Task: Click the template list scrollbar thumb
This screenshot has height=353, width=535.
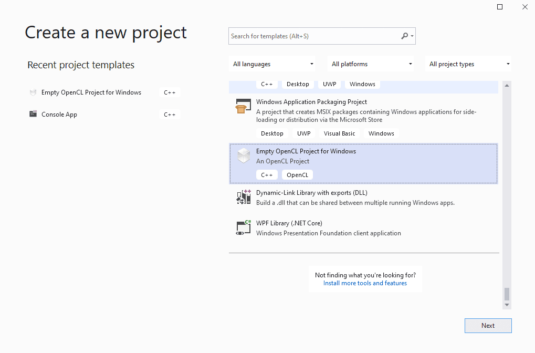Action: coord(507,294)
